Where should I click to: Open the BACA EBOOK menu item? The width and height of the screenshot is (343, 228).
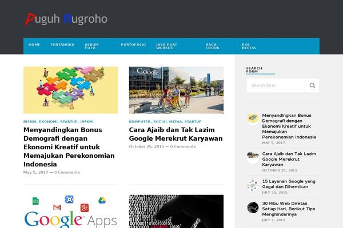coord(213,46)
